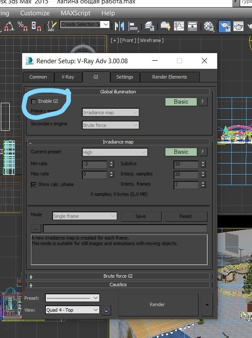Select the Mirror tool
The width and height of the screenshot is (252, 338).
click(119, 26)
